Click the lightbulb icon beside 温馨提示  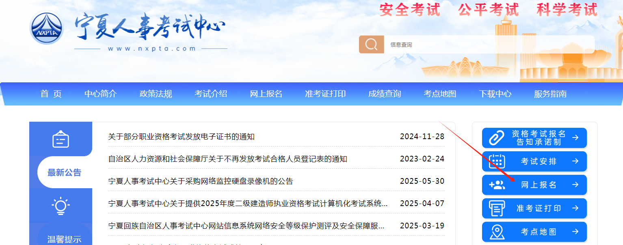point(61,206)
